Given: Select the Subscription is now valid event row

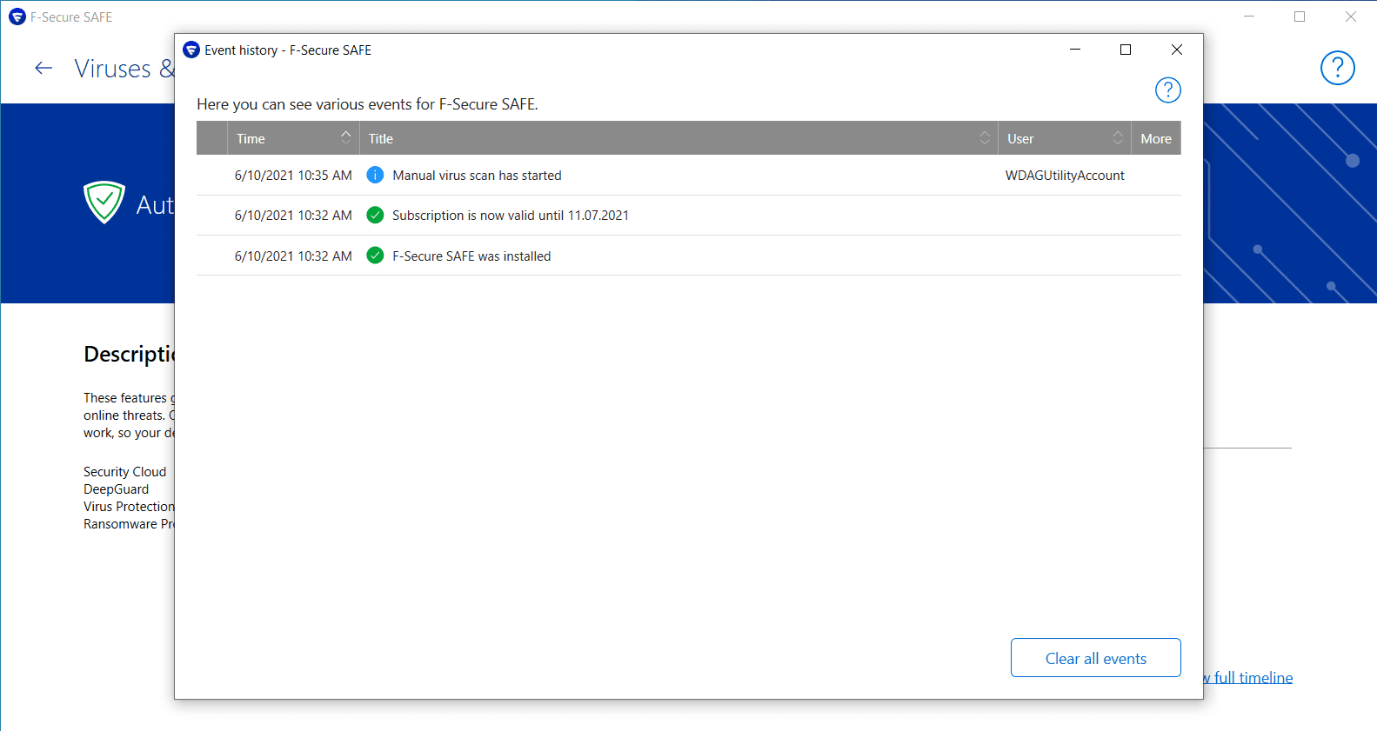Looking at the screenshot, I should [510, 216].
